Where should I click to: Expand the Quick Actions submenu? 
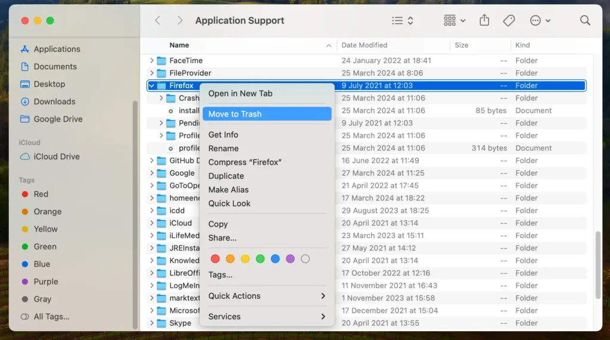pyautogui.click(x=267, y=296)
